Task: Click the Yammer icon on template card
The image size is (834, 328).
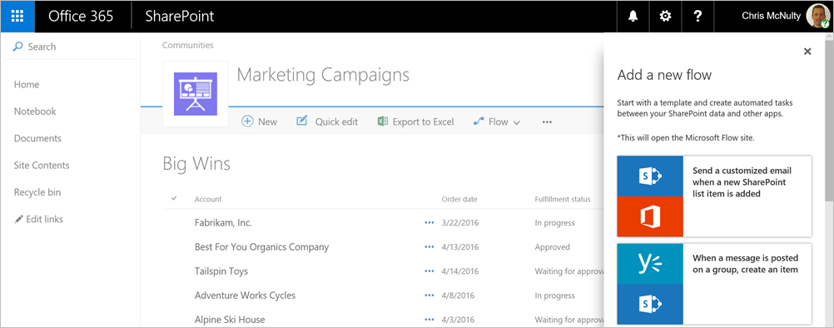Action: pyautogui.click(x=650, y=264)
